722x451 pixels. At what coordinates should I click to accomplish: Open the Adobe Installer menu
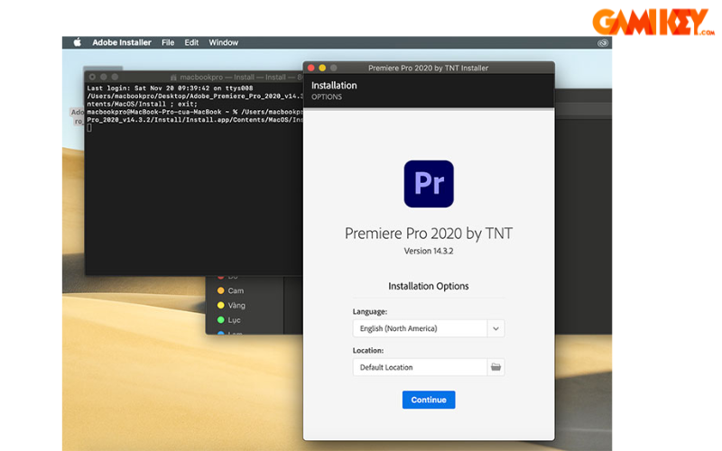(122, 42)
